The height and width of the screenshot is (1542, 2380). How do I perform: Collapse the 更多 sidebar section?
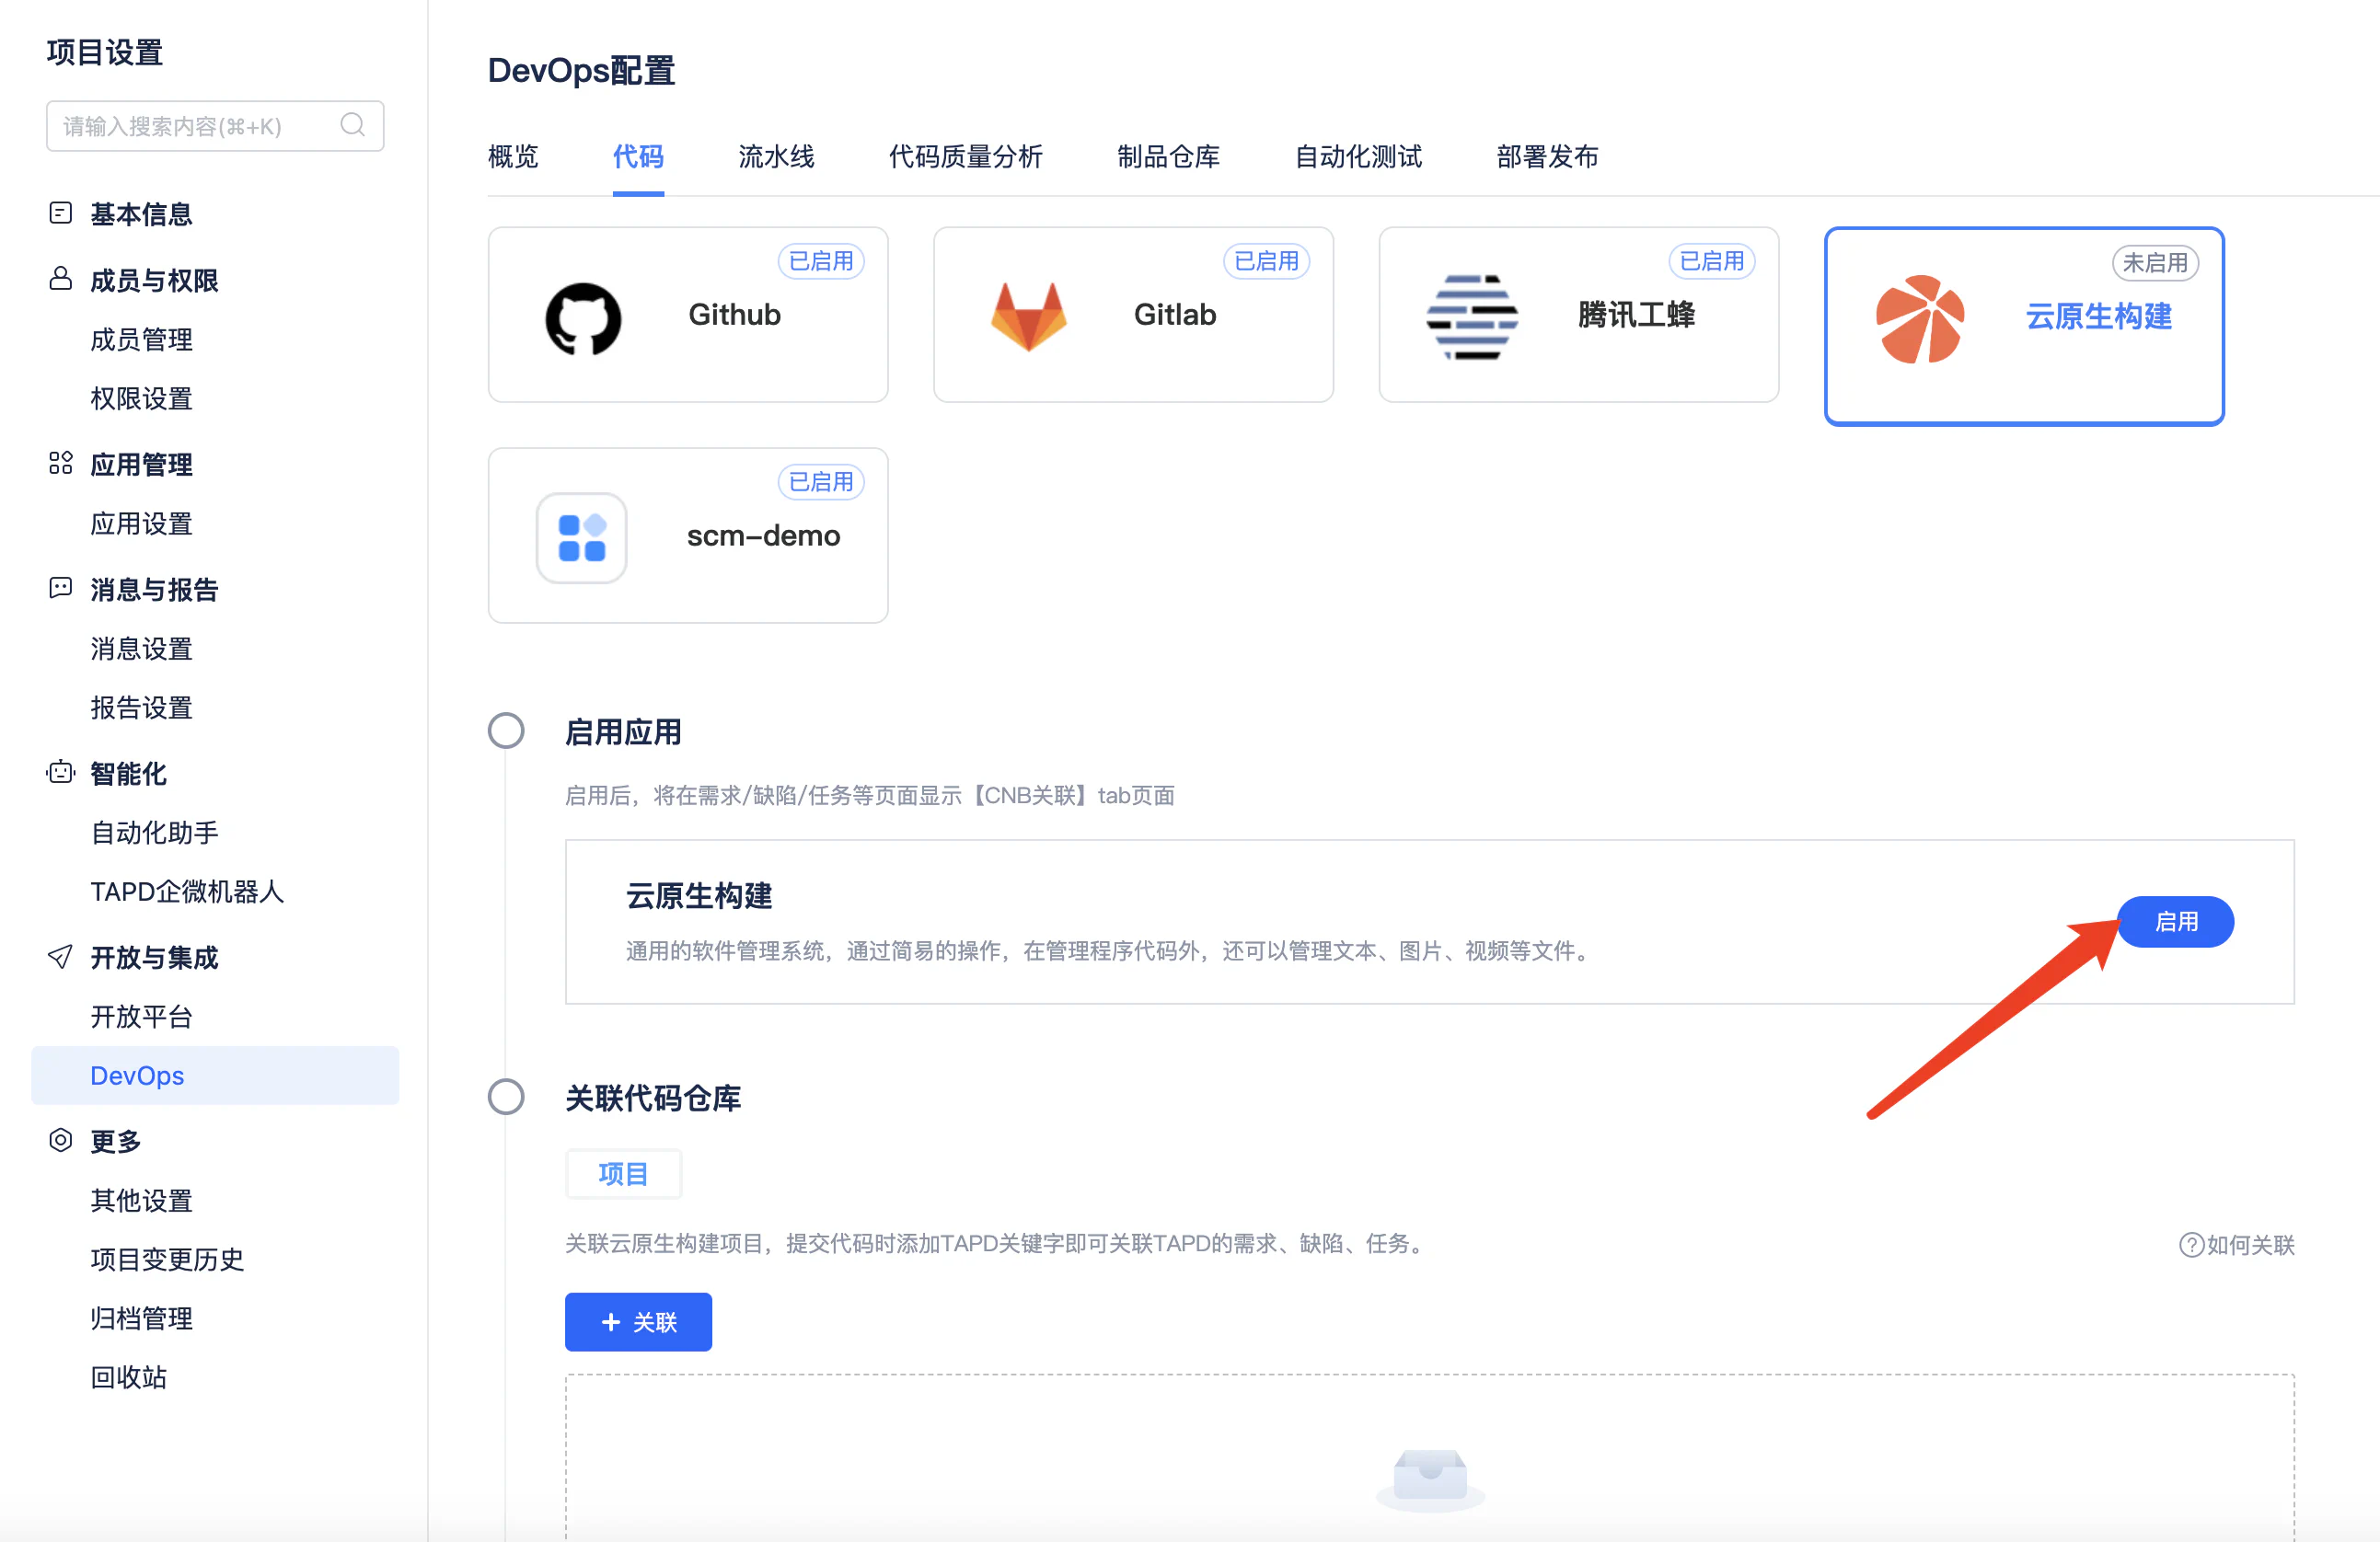tap(115, 1141)
